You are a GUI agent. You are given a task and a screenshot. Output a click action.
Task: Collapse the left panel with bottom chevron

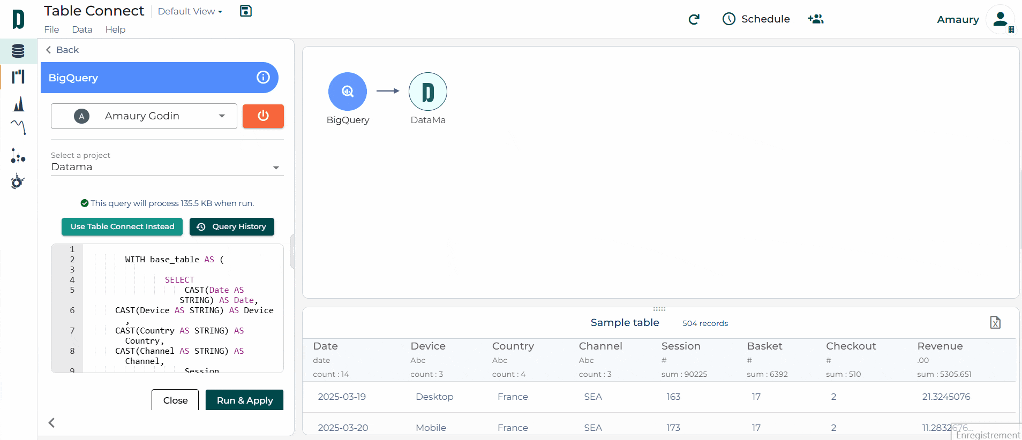click(x=51, y=423)
